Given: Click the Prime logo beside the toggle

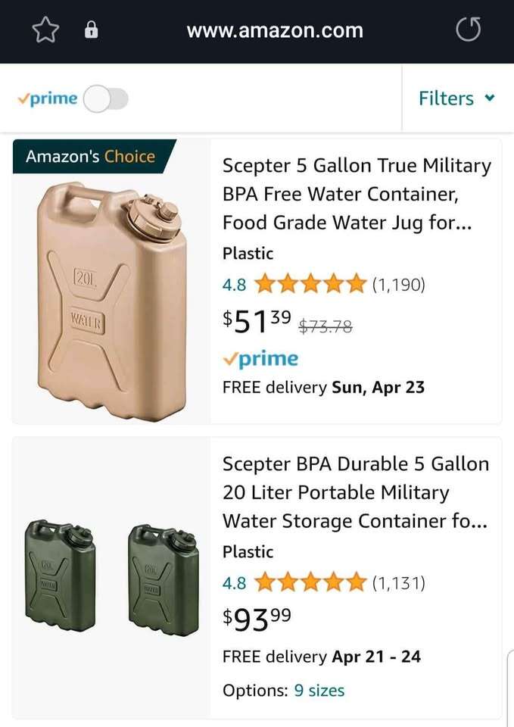Looking at the screenshot, I should coord(48,99).
